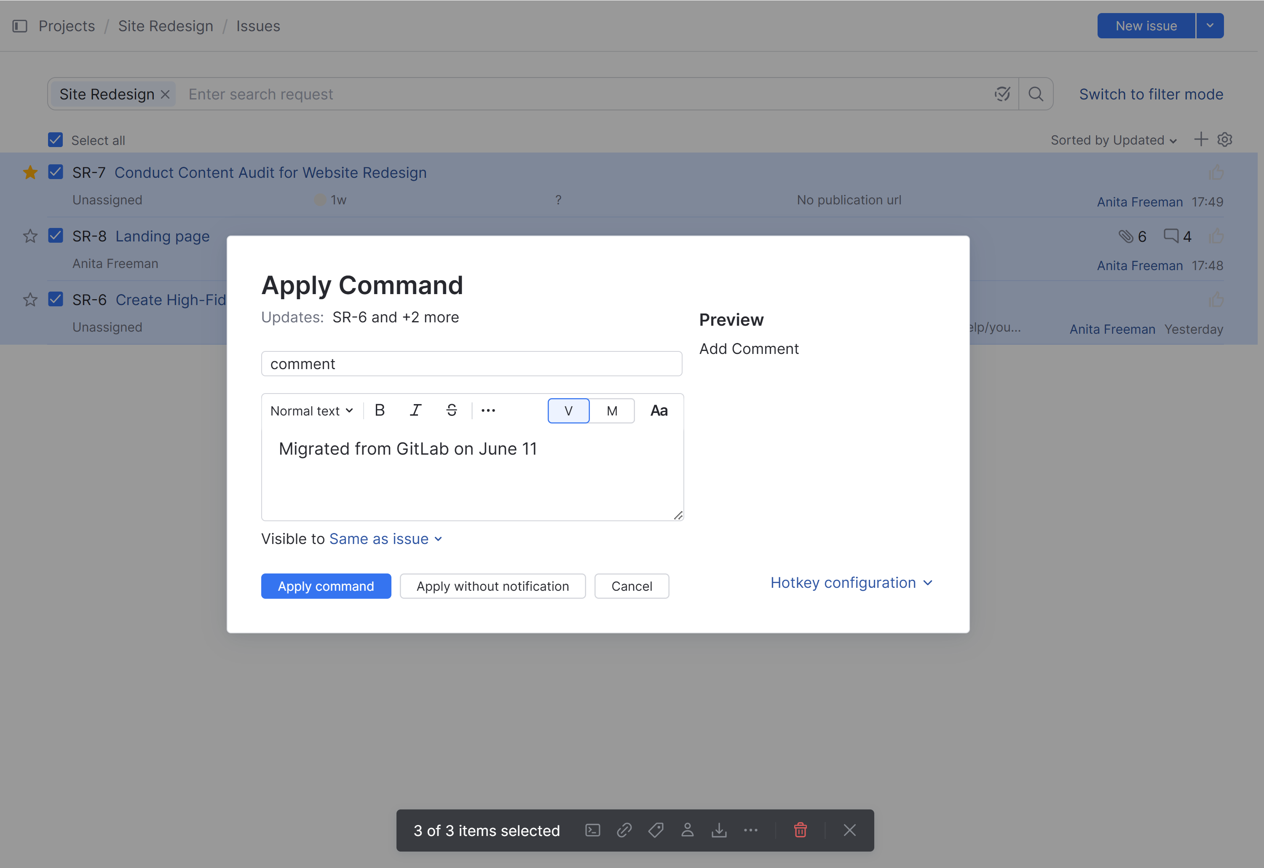Deselect the SR-8 Landing page checkbox
This screenshot has height=868, width=1264.
(x=55, y=236)
